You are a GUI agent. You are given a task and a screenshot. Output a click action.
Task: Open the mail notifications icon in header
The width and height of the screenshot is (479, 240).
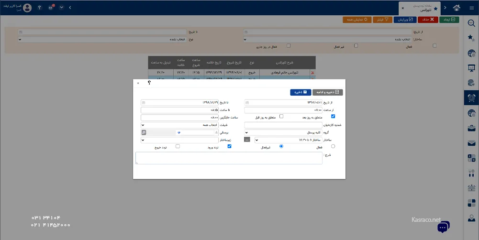point(51,8)
